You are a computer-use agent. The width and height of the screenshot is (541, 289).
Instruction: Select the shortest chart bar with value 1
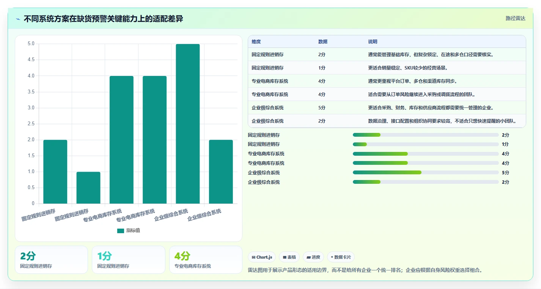pyautogui.click(x=88, y=188)
